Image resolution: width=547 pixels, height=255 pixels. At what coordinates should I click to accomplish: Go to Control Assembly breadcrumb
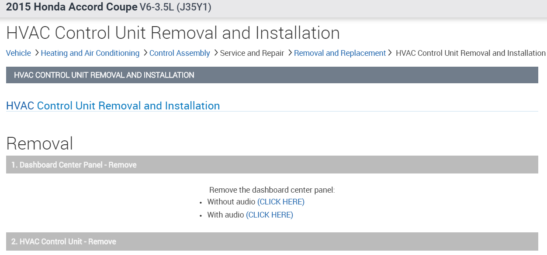point(180,53)
